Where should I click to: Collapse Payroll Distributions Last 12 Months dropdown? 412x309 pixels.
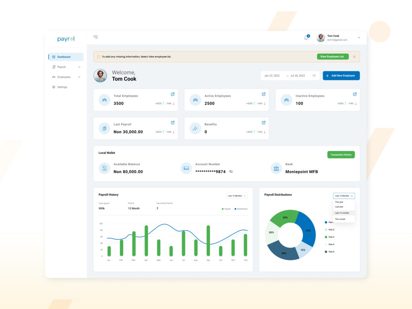[344, 196]
